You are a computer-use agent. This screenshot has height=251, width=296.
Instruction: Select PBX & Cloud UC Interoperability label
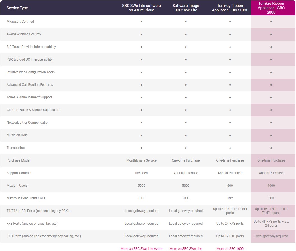coord(29,59)
